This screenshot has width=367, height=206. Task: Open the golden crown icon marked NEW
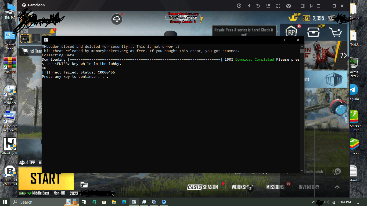click(293, 18)
